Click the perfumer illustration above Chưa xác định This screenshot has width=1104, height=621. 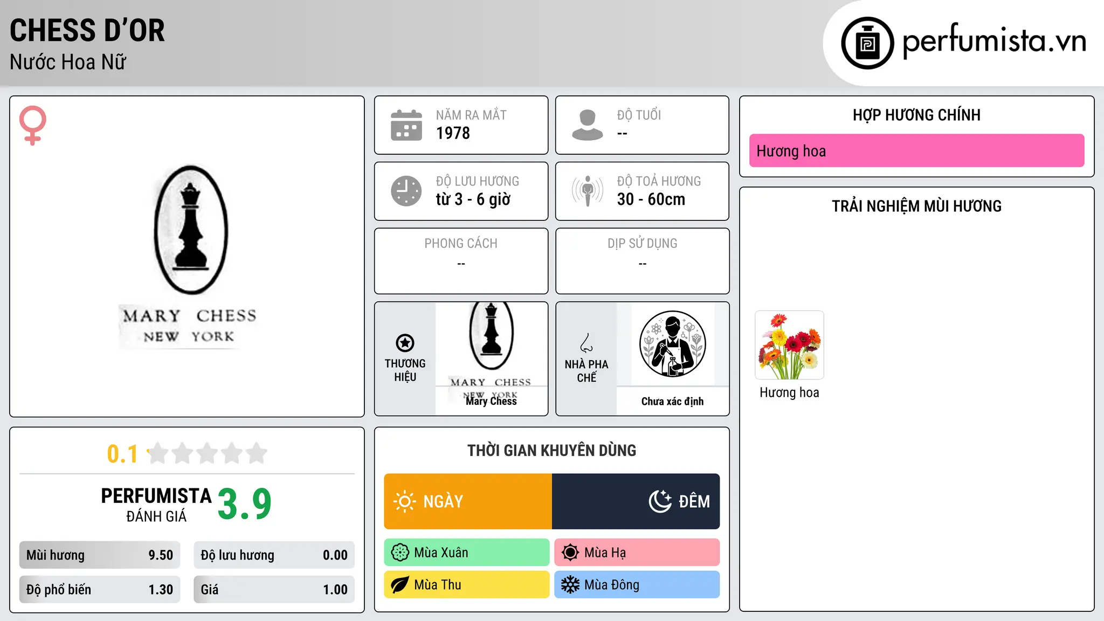pos(672,344)
